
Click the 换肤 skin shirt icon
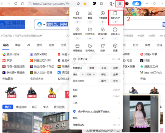(103, 46)
